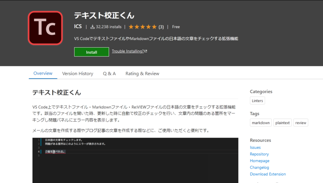Open the Trouble Installing? link
The height and width of the screenshot is (183, 323).
128,51
